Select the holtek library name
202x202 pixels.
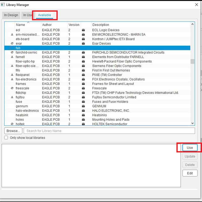coord(20,124)
